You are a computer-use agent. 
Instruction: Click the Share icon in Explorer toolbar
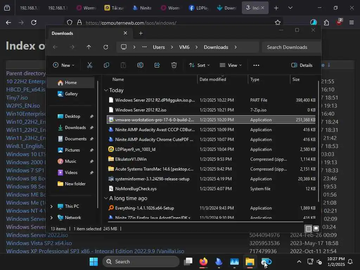[157, 65]
